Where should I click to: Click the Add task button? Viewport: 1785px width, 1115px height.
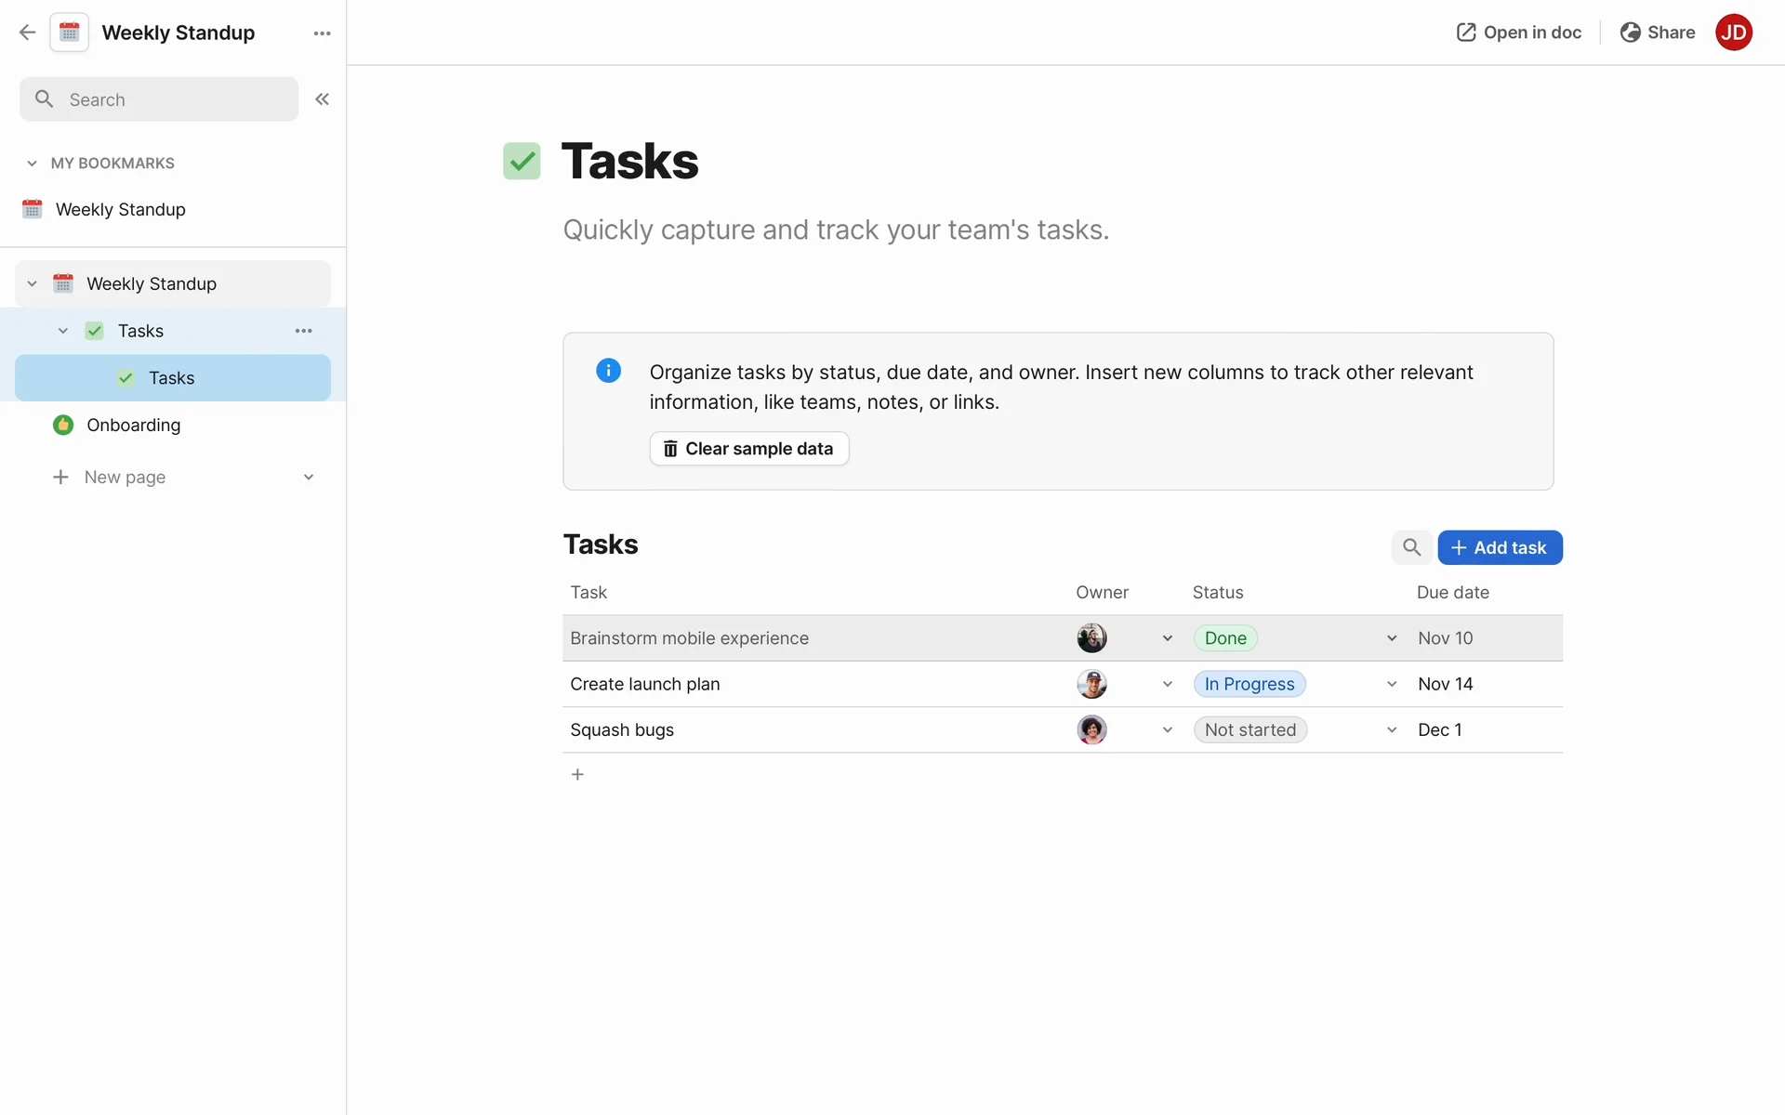click(1499, 547)
